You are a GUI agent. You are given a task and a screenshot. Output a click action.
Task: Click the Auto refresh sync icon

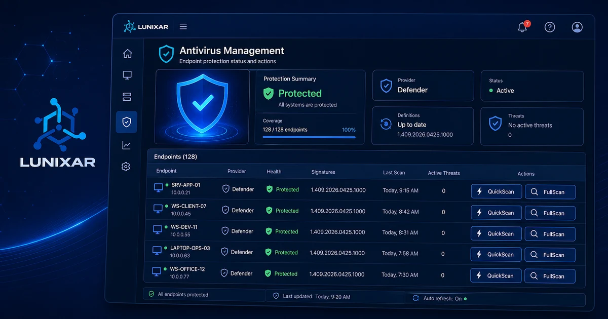pyautogui.click(x=416, y=298)
